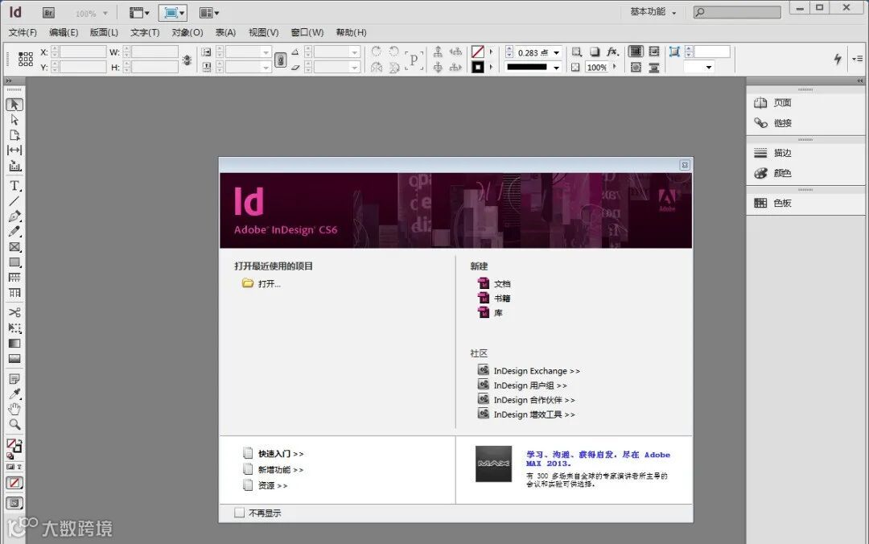Open the 文件(F) menu
Screen dimensions: 869x544
(23, 32)
